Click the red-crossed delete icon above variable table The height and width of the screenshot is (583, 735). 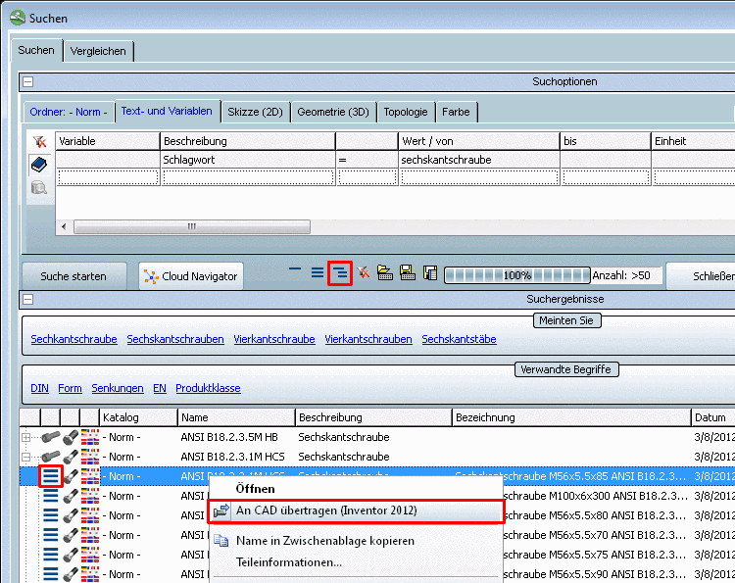pos(39,142)
